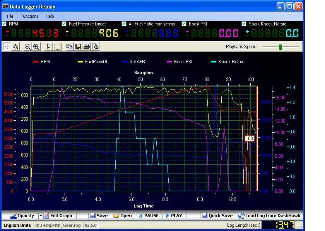Click the FuelPressDI legend entry

[92, 62]
